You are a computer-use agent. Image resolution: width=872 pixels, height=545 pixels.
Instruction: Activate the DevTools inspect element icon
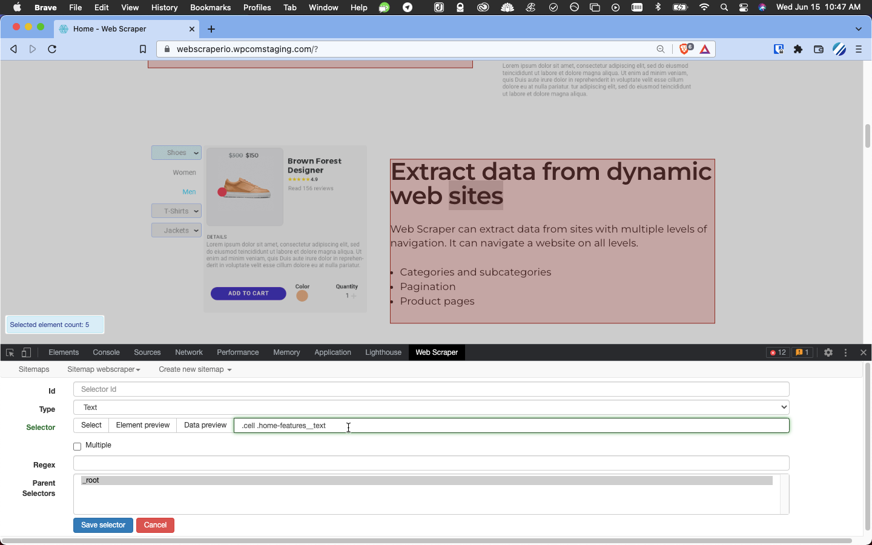(x=10, y=352)
